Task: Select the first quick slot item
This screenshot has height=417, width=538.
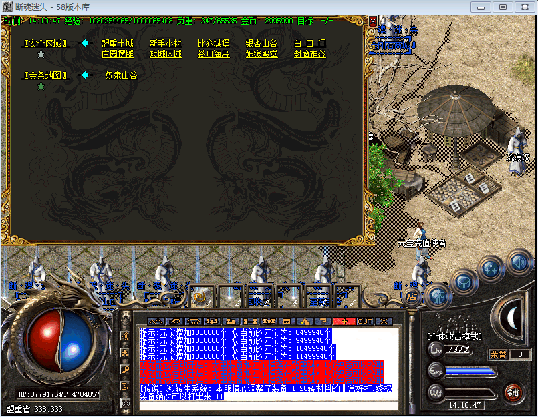Action: 202,296
